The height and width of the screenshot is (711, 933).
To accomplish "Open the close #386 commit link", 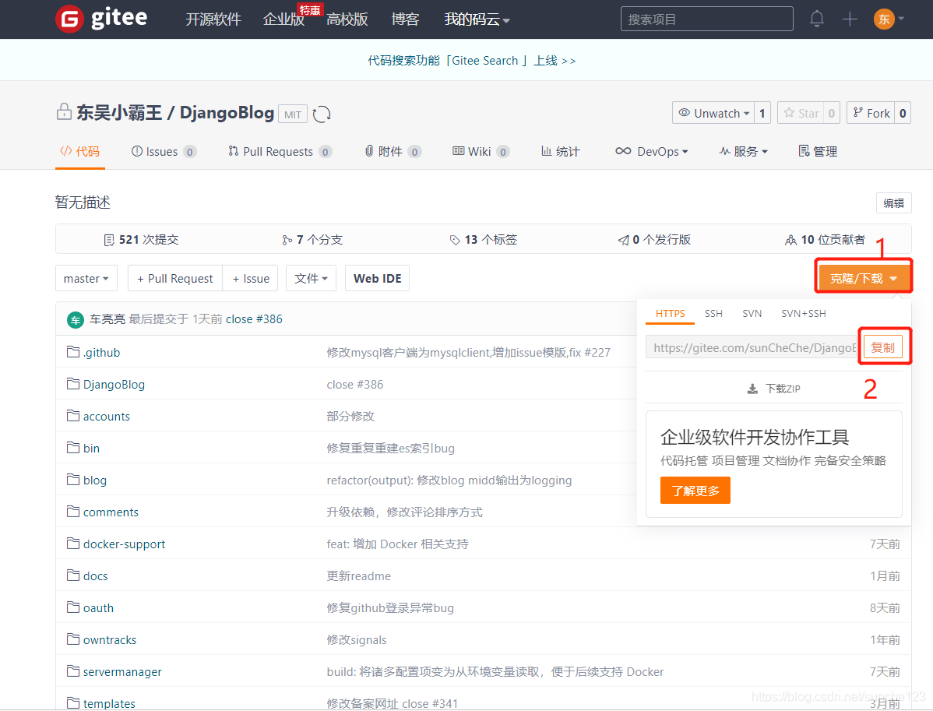I will (254, 319).
